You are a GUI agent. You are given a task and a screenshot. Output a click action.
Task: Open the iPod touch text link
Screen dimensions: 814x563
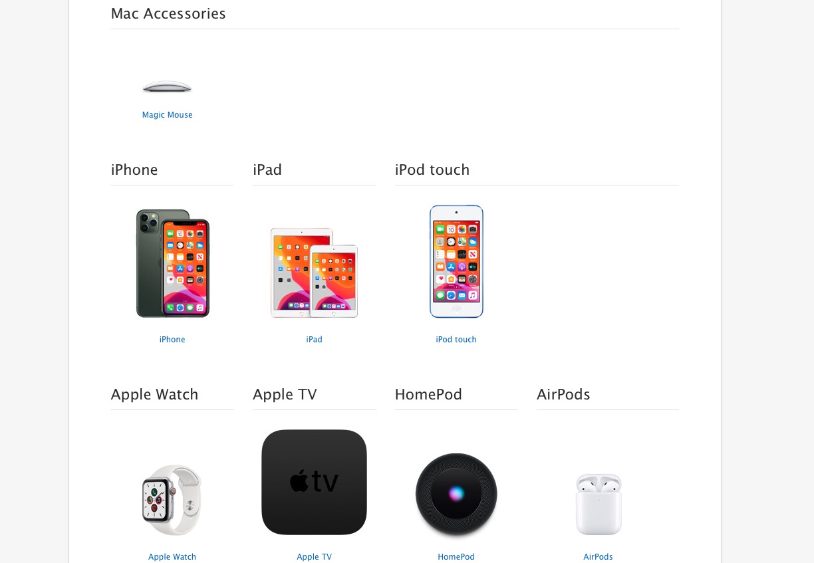pyautogui.click(x=456, y=340)
